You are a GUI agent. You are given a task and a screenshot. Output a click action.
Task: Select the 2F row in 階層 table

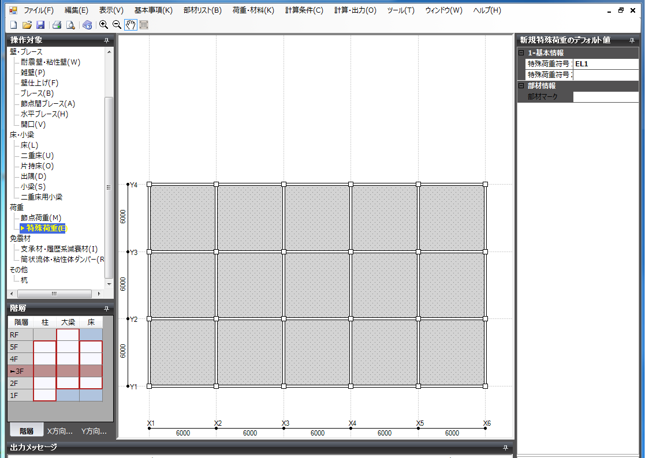point(55,383)
